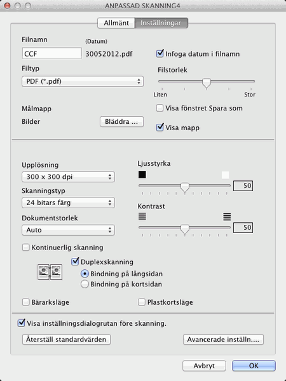This screenshot has height=381, width=286.
Task: Open the Dokumentstorlek Auto dropdown
Action: (68, 230)
